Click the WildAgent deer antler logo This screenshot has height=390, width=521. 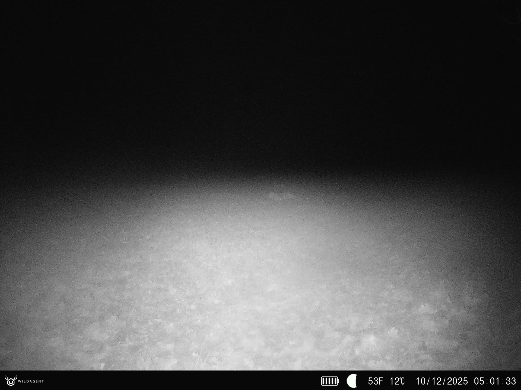pyautogui.click(x=11, y=381)
